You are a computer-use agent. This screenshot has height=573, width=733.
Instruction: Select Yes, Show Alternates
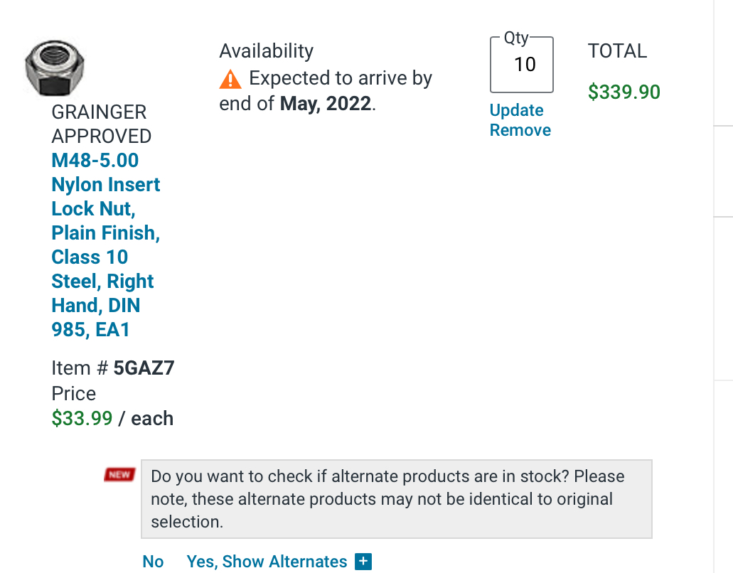[267, 562]
